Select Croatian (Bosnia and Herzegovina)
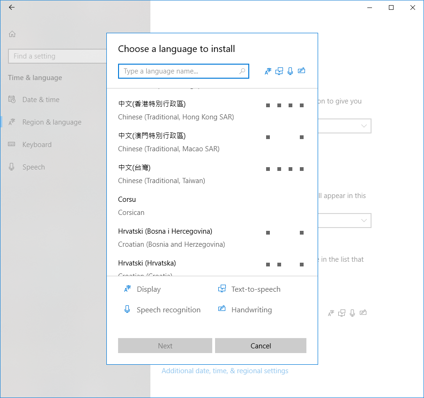This screenshot has height=398, width=424. click(x=212, y=238)
